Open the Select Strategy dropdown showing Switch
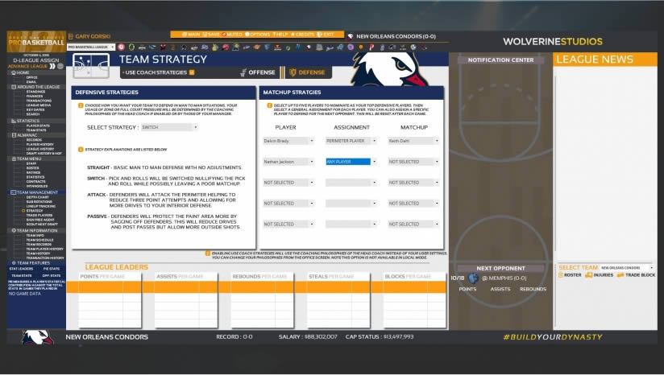The image size is (664, 375). click(168, 127)
